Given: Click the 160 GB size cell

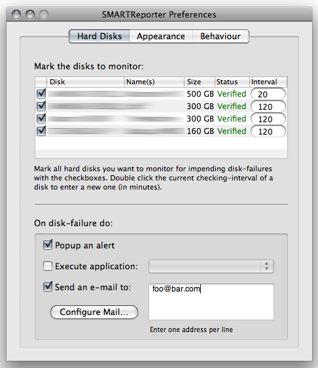Looking at the screenshot, I should pyautogui.click(x=200, y=131).
